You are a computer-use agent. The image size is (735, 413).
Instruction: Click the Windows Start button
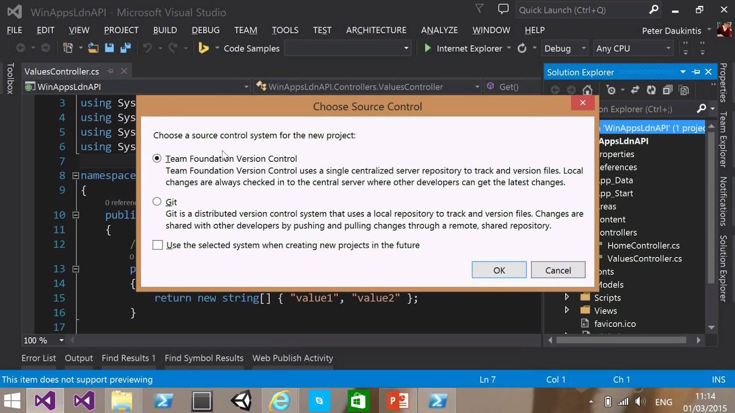[12, 401]
